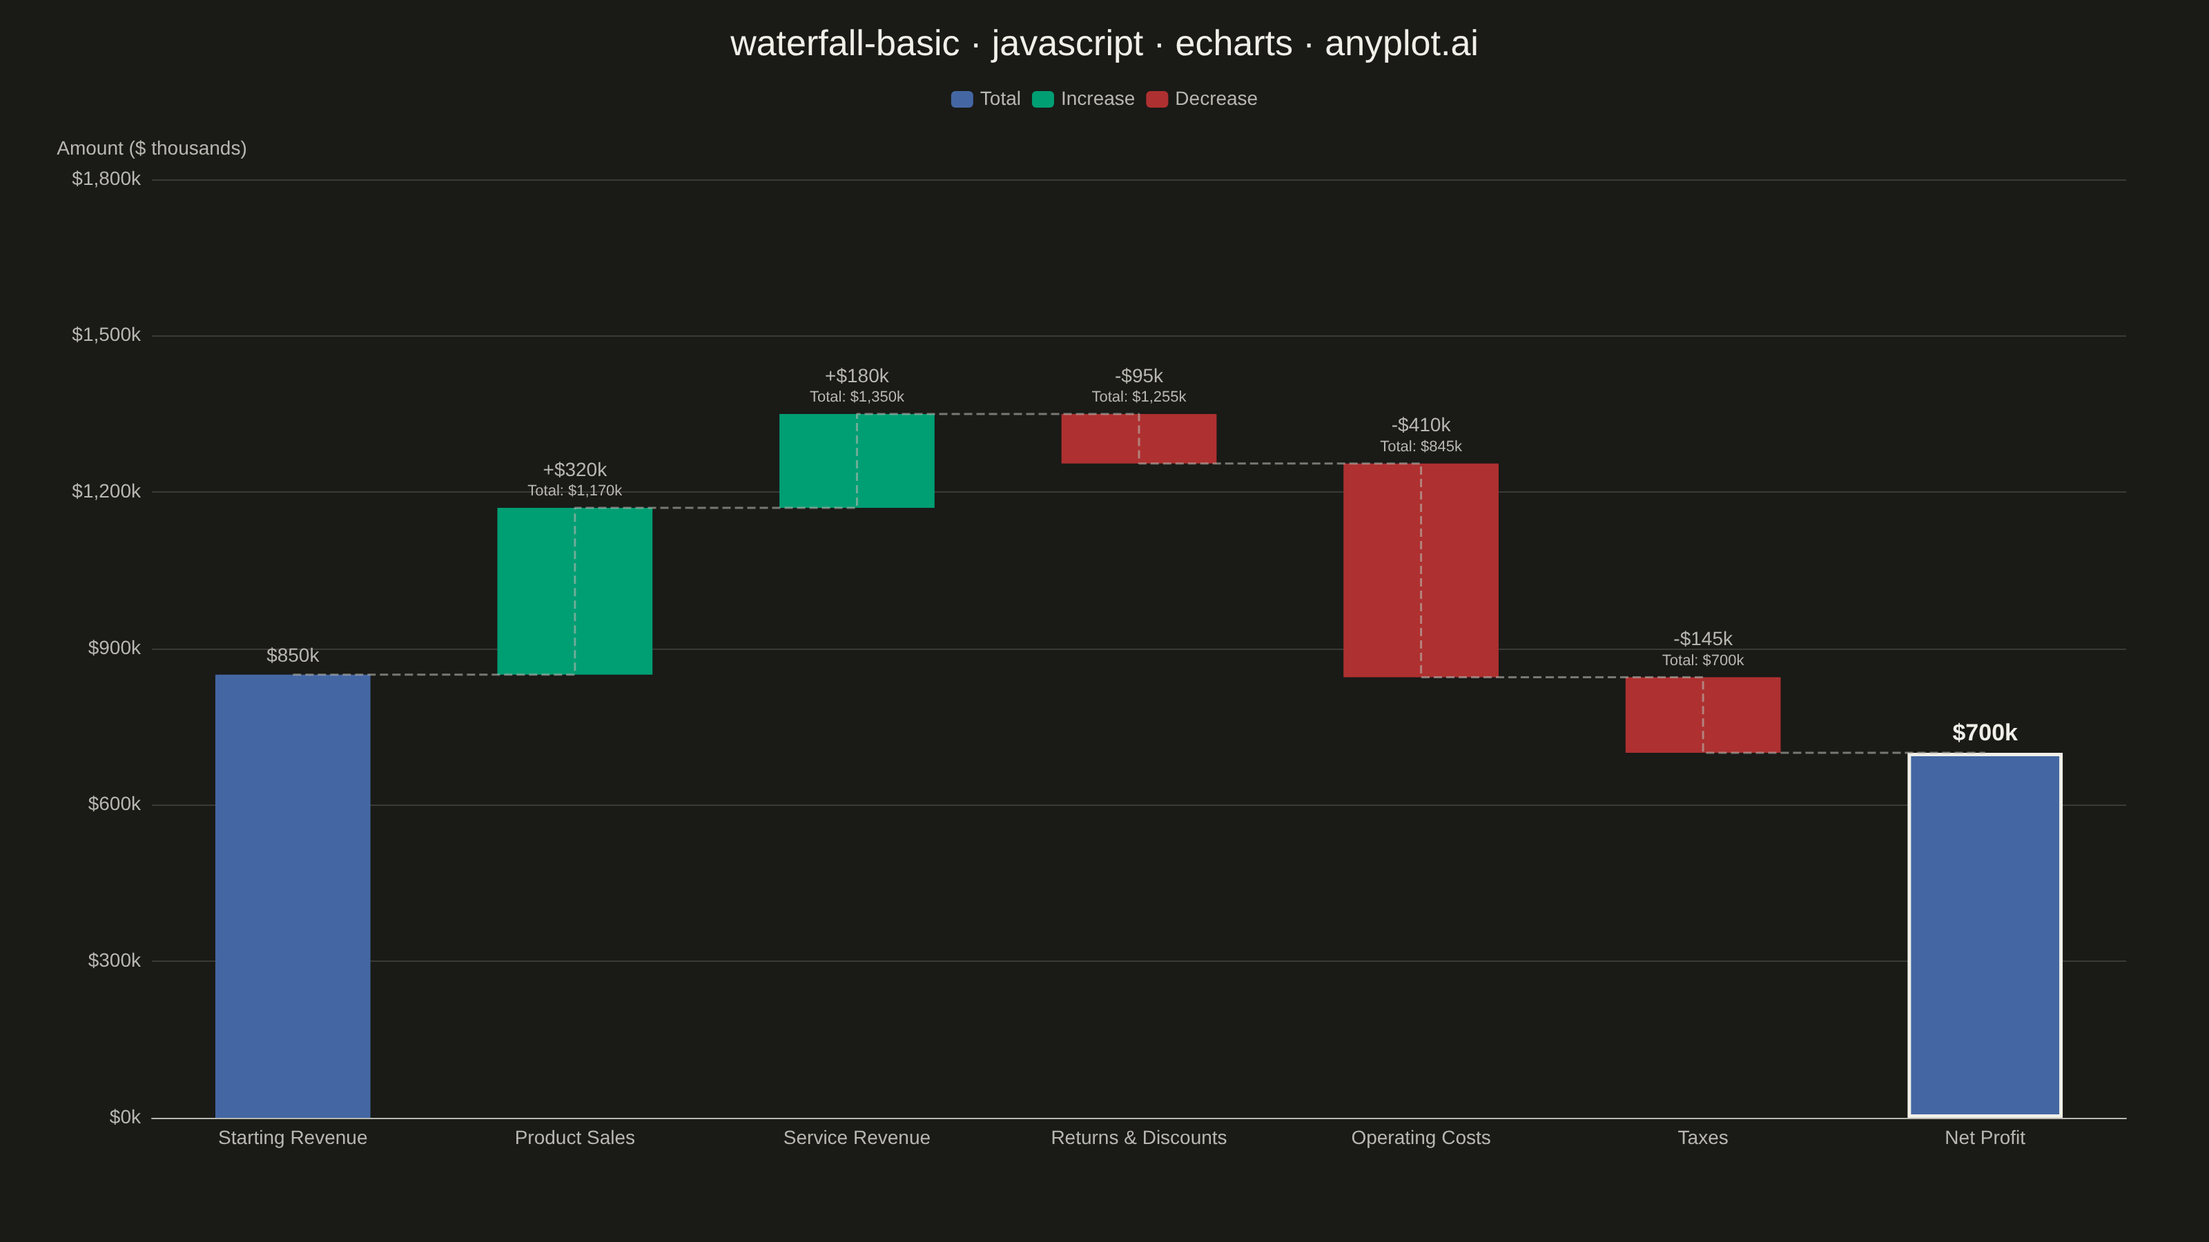Click the -$410k bar label
The image size is (2209, 1242).
[1421, 425]
